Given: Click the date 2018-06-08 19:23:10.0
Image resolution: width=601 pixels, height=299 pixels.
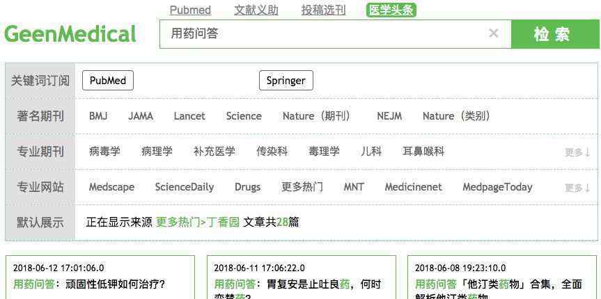Looking at the screenshot, I should [x=460, y=268].
